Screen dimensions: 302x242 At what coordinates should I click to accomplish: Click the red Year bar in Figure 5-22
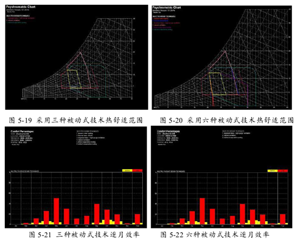coord(283,219)
